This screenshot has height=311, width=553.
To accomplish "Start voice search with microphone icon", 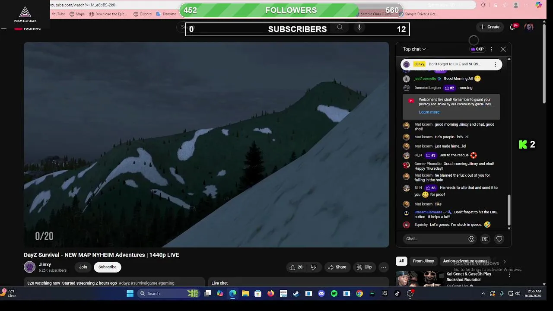I will (359, 27).
